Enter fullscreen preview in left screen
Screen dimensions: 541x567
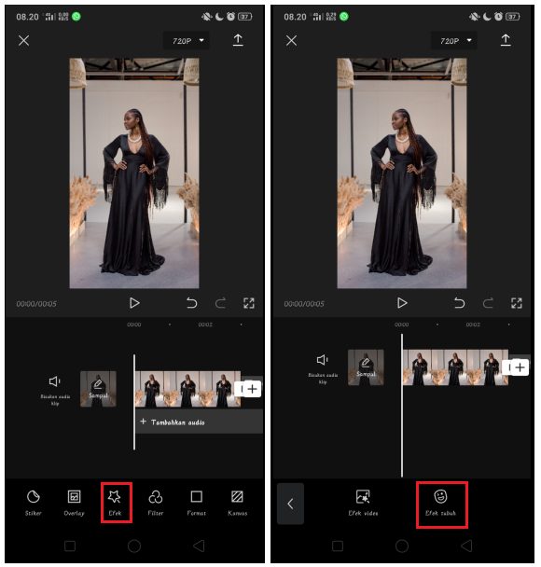(249, 303)
